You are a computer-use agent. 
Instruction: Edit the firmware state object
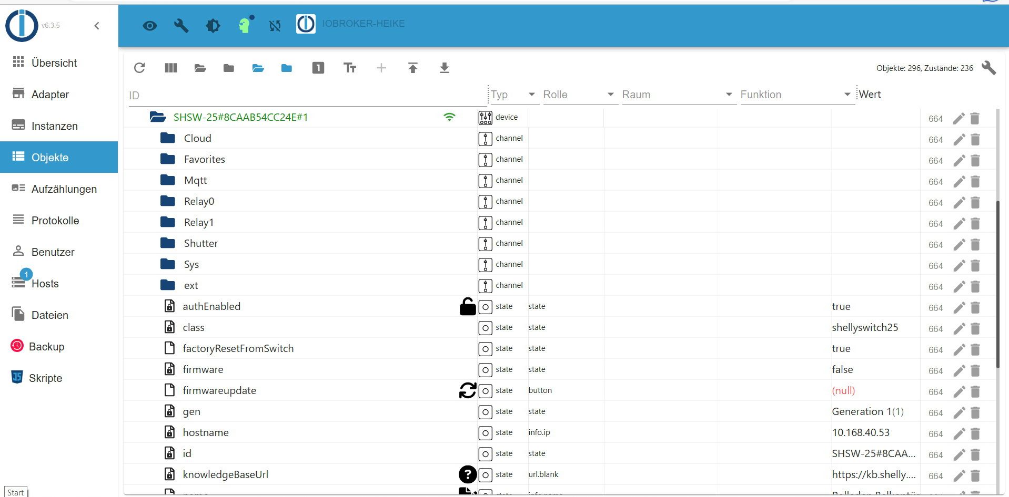pos(959,371)
